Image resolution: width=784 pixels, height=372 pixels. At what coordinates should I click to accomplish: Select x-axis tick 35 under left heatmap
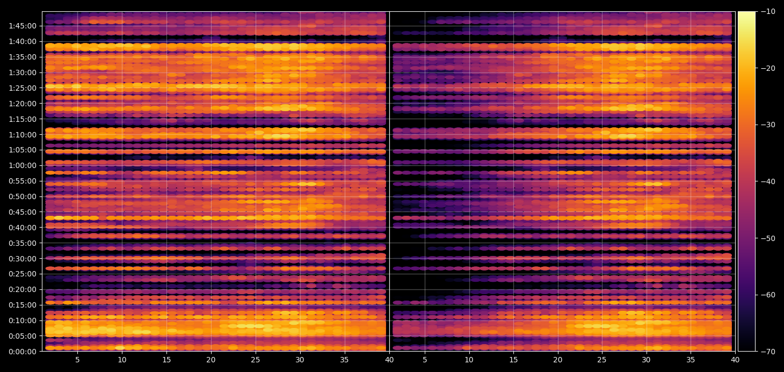click(x=345, y=360)
